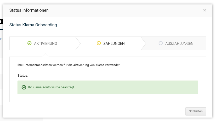
Task: Close the Status Informationen dialog with the X
Action: pos(204,10)
